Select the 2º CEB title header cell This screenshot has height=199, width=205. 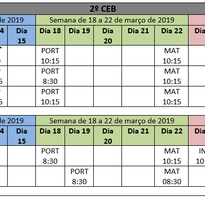click(x=102, y=9)
